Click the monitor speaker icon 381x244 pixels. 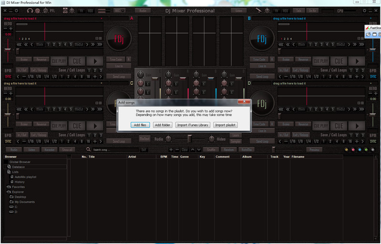click(65, 10)
